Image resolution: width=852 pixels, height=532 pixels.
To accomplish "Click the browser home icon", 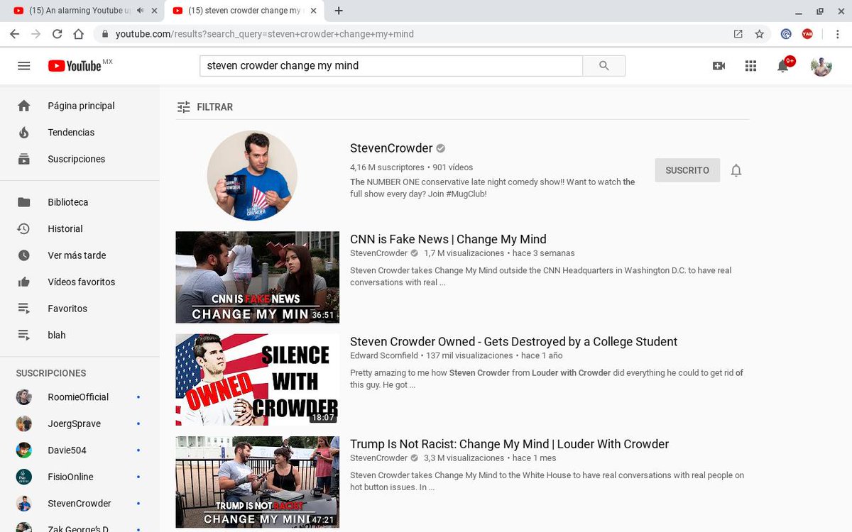I will (79, 34).
